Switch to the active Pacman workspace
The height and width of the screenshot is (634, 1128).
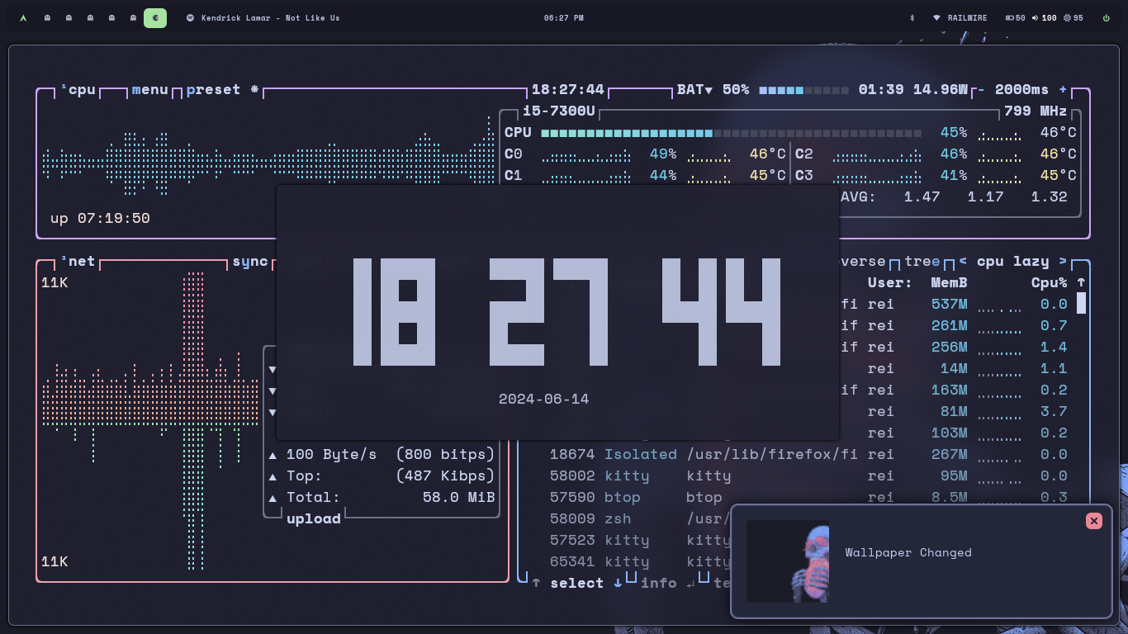click(155, 17)
